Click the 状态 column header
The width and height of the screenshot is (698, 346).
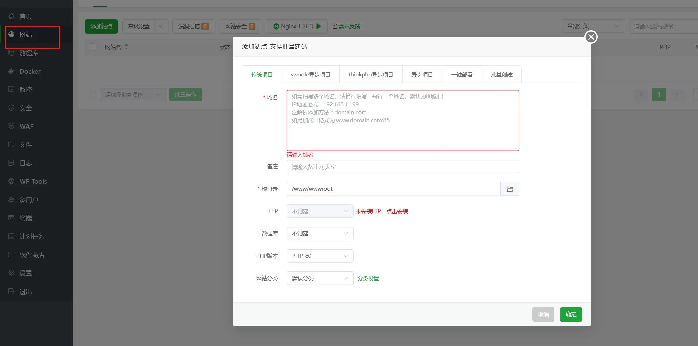tap(225, 47)
